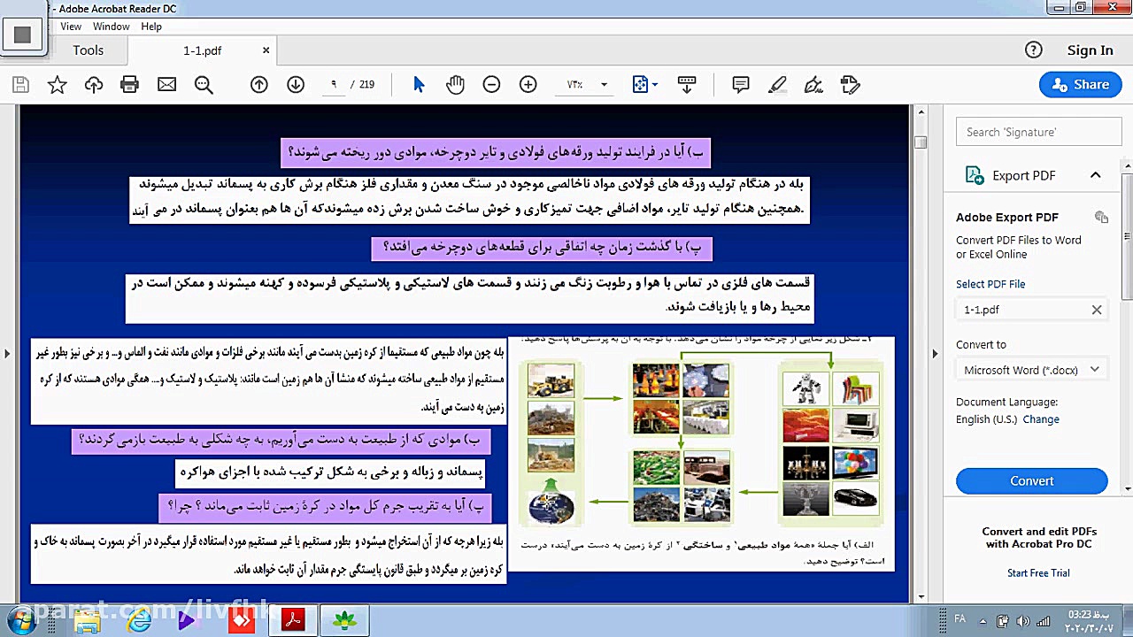Activate the Hand tool

455,84
